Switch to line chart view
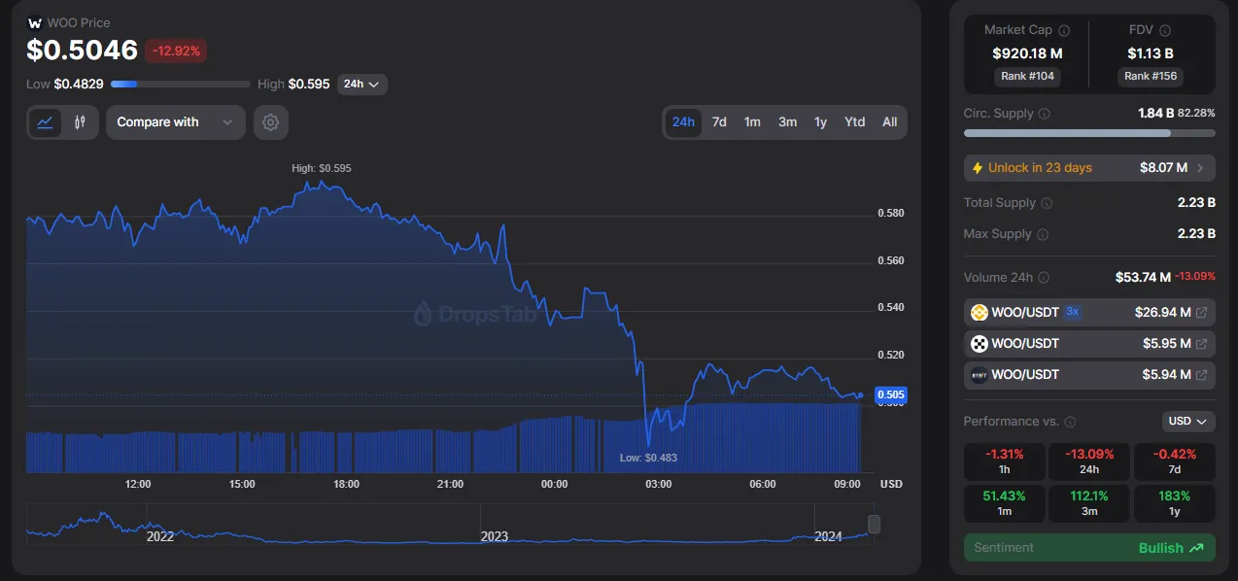Image resolution: width=1238 pixels, height=581 pixels. coord(46,122)
